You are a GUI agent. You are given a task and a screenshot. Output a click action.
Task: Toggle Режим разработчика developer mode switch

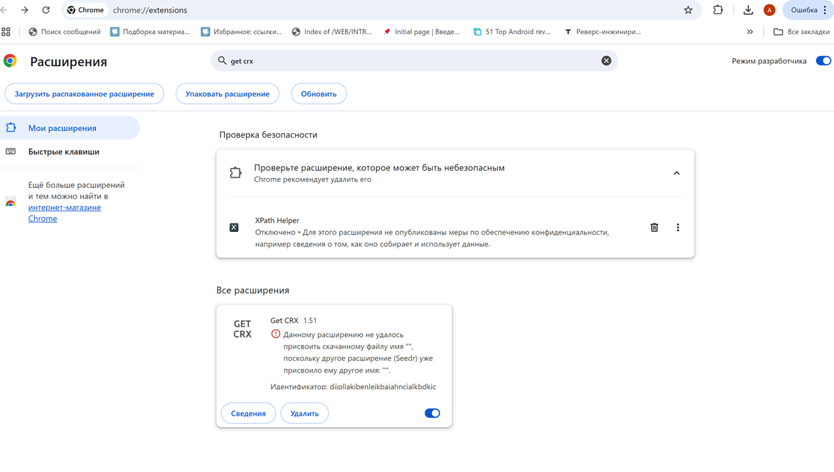pos(823,61)
